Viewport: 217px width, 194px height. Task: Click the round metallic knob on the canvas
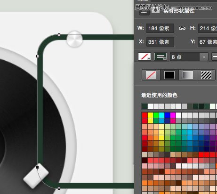click(x=74, y=39)
